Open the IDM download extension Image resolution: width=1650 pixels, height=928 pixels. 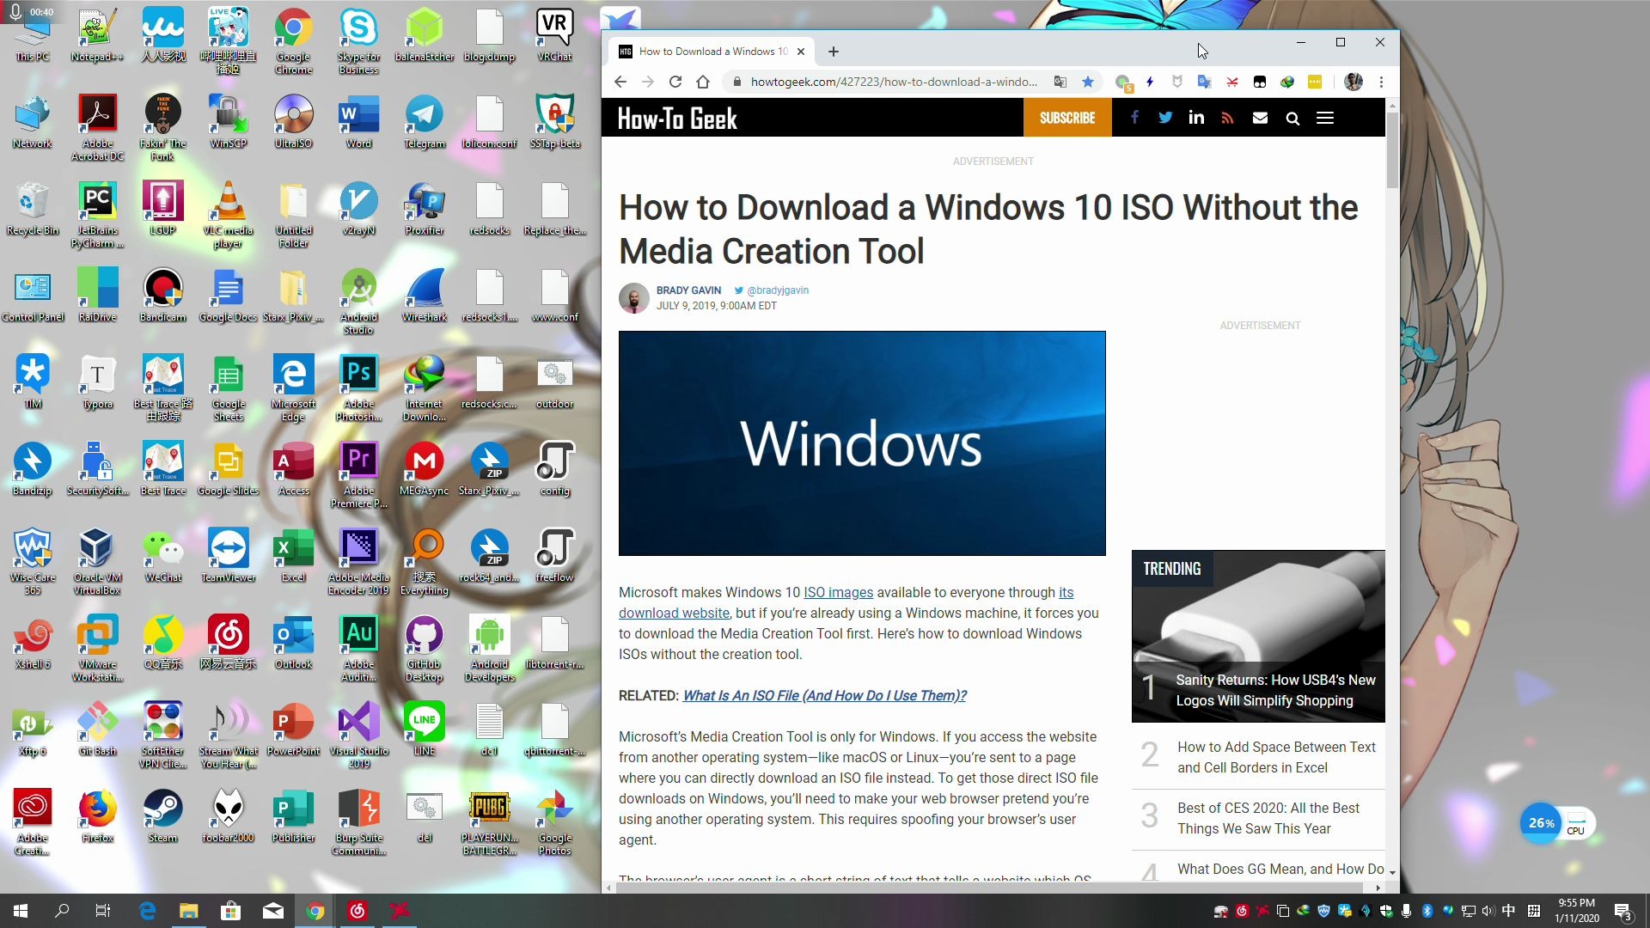[1287, 82]
